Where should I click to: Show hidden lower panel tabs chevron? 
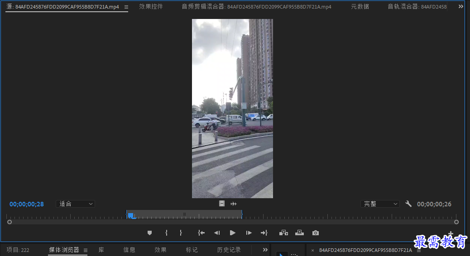coord(265,250)
